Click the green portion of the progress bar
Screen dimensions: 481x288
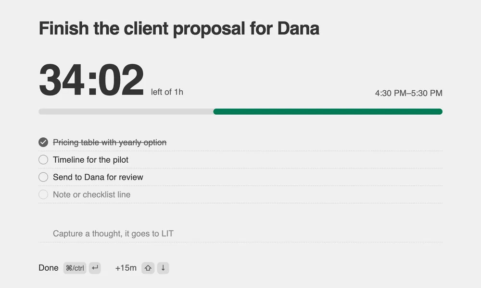click(x=328, y=112)
